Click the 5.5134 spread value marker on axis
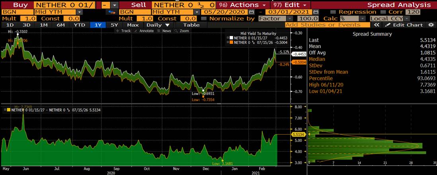437x175 pixels. [298, 135]
